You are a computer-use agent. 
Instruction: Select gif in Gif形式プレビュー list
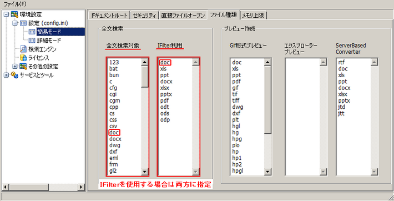click(235, 88)
